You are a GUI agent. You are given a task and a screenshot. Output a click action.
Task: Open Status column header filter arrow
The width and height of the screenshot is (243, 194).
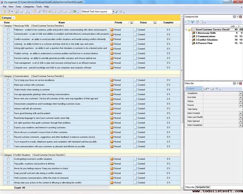coord(155,23)
